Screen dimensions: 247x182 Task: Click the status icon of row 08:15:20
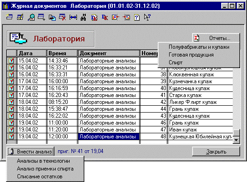click(x=12, y=102)
